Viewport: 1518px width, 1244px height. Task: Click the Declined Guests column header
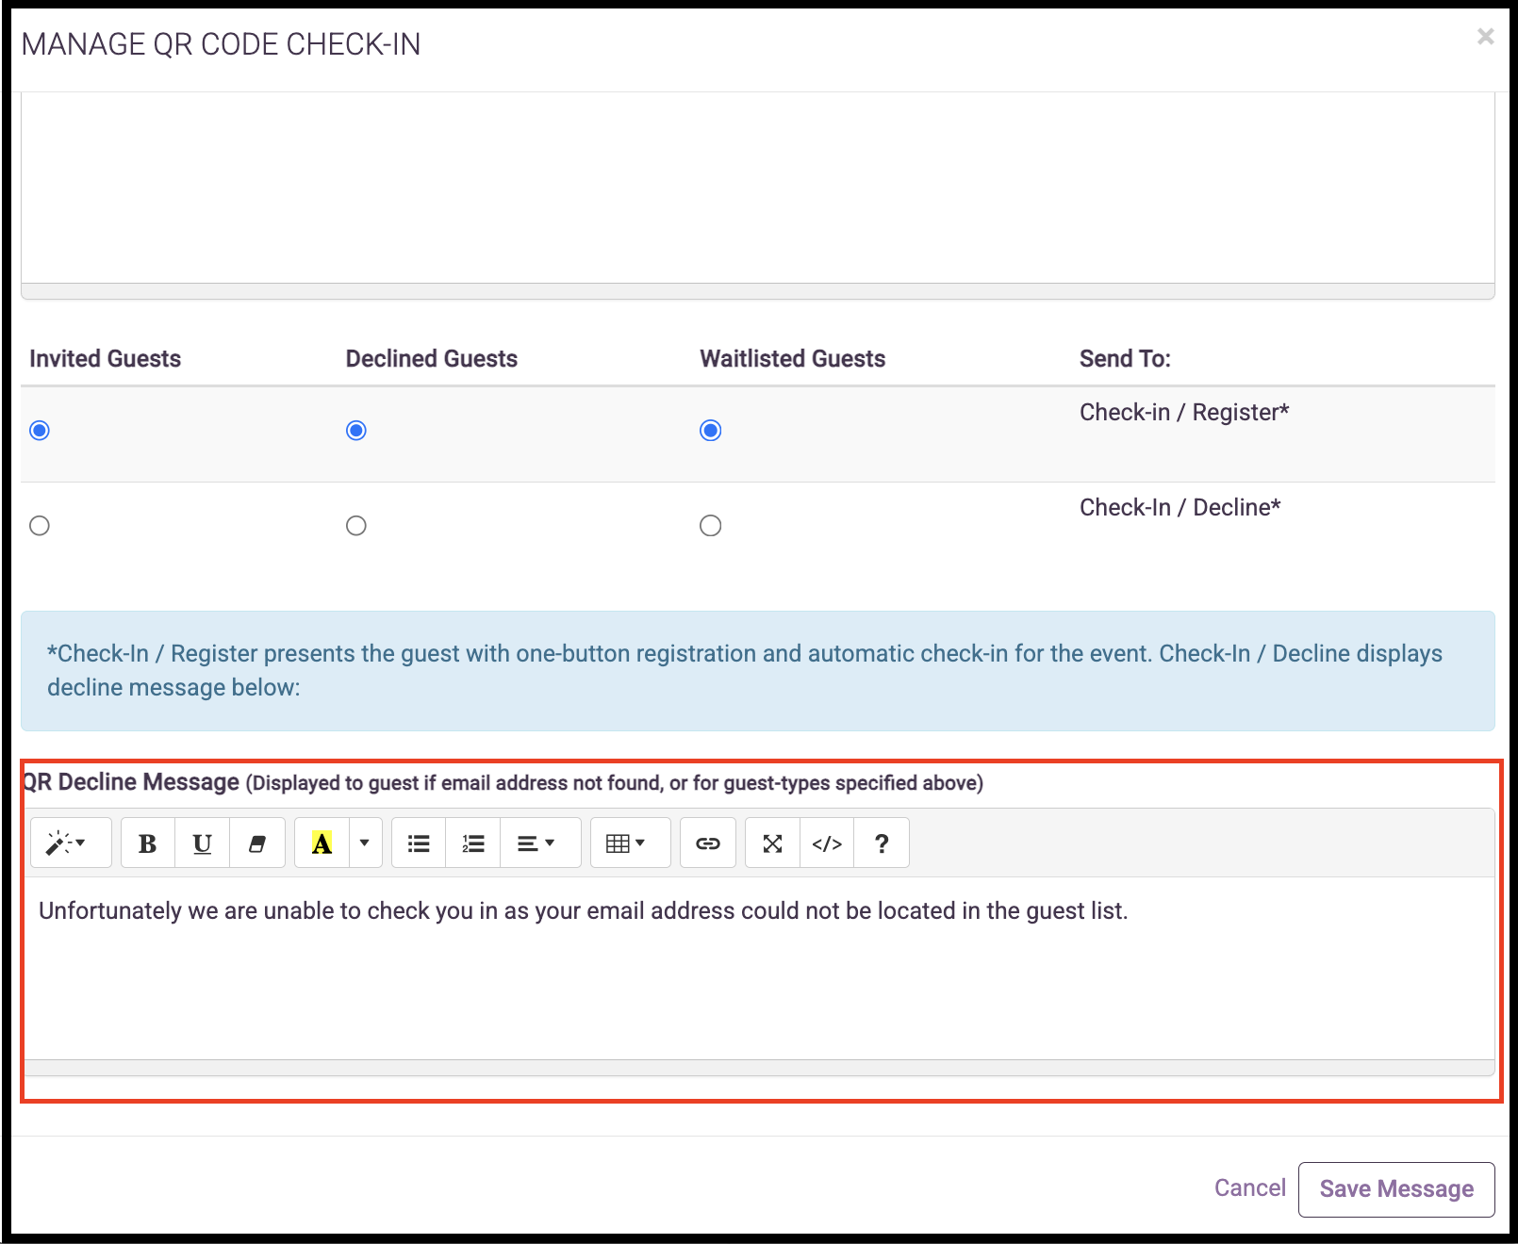pyautogui.click(x=432, y=359)
